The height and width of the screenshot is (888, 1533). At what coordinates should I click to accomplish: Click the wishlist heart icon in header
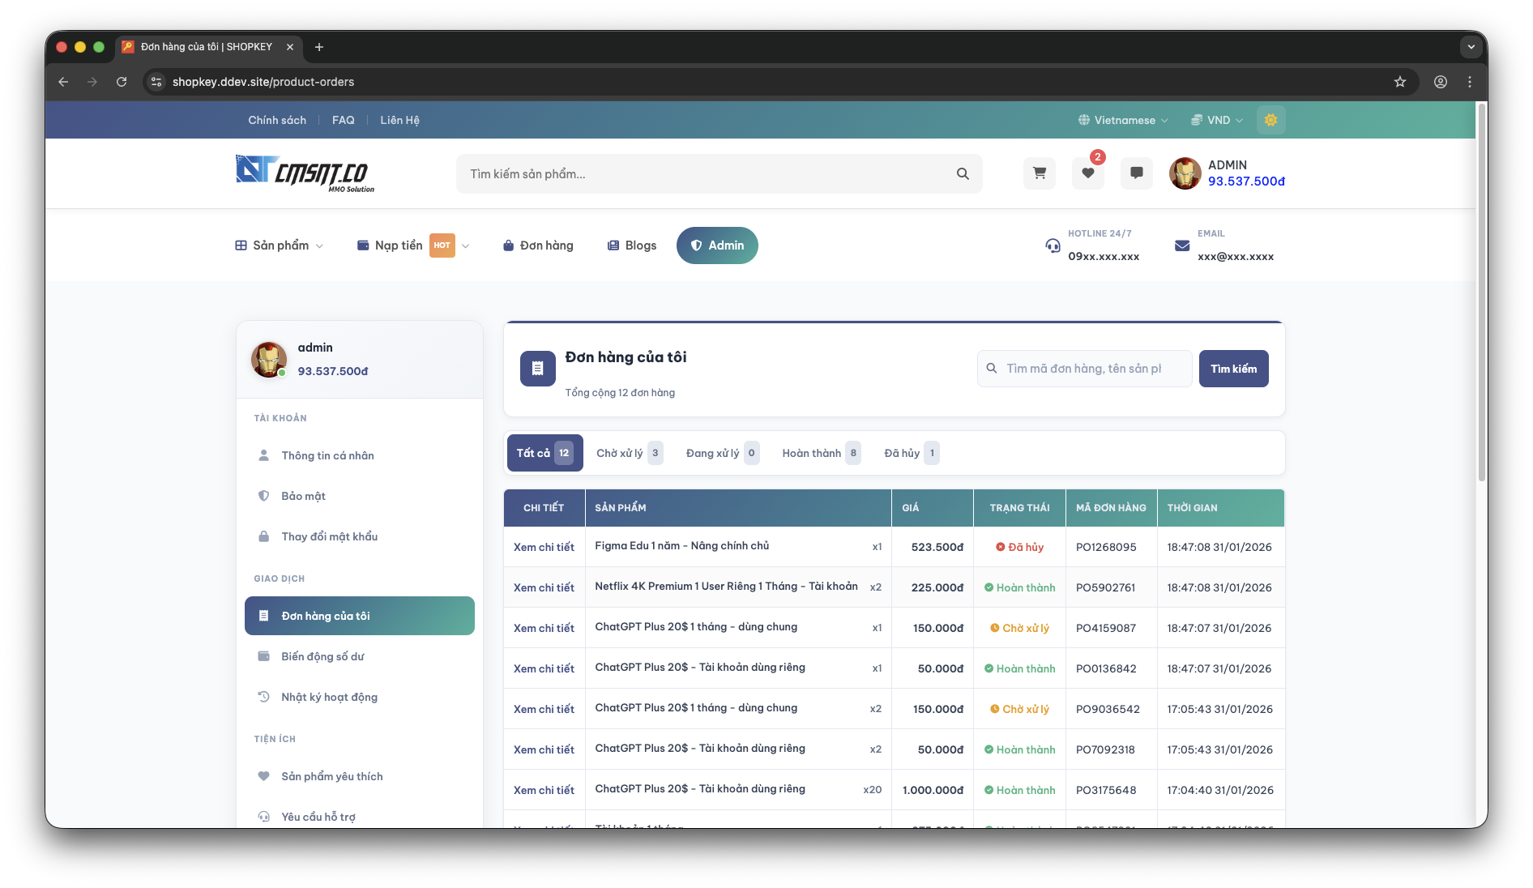(x=1087, y=173)
